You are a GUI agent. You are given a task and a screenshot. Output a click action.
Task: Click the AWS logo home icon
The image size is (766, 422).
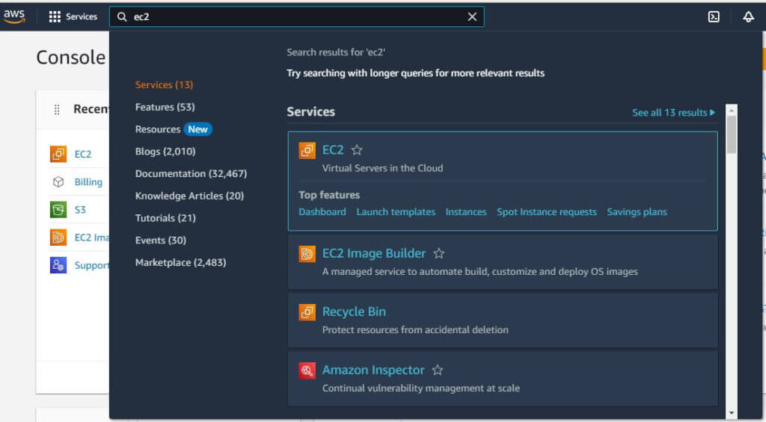pyautogui.click(x=14, y=16)
